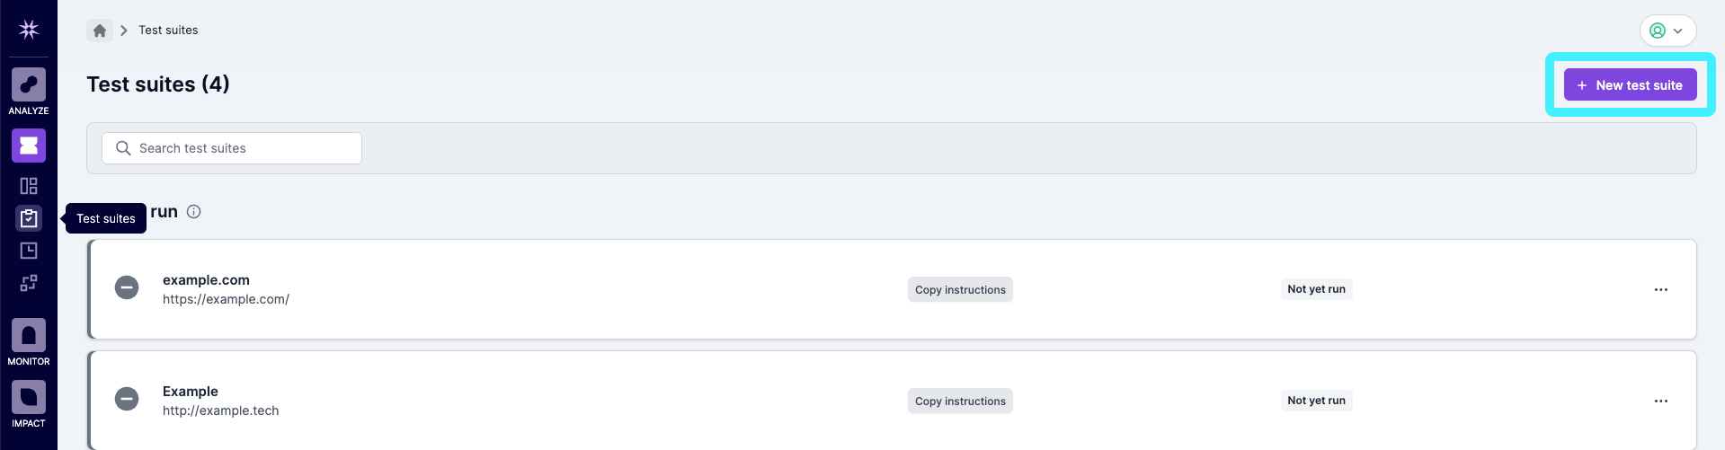Click the integrations squares icon in sidebar

[x=29, y=283]
